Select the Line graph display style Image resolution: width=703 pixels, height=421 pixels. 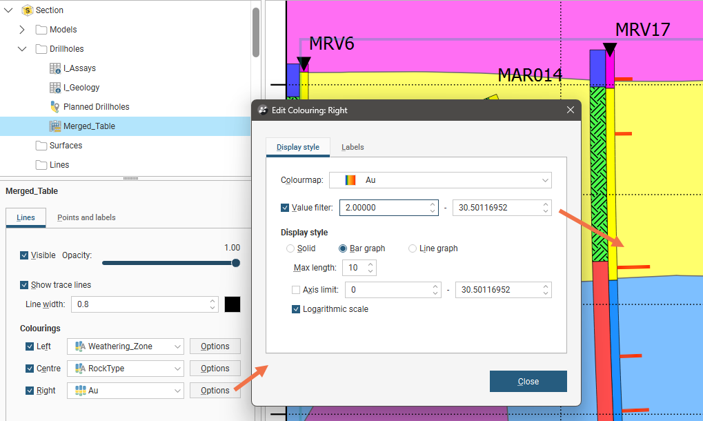413,248
